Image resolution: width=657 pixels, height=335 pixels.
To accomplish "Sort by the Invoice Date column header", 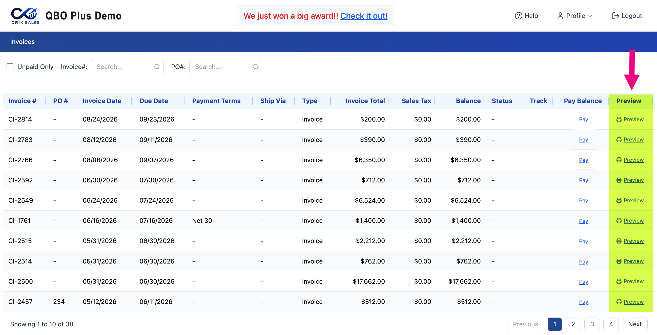I will pos(102,101).
